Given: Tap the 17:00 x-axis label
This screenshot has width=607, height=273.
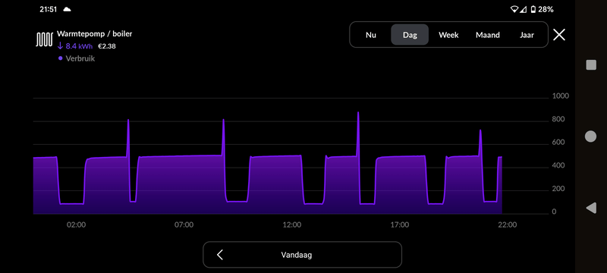Looking at the screenshot, I should [400, 224].
